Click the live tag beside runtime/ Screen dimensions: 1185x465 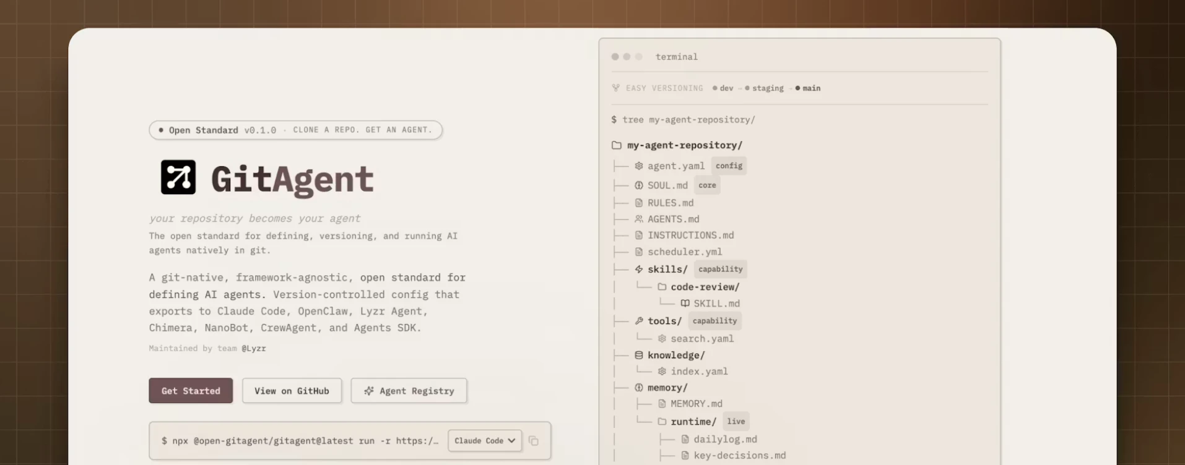point(736,422)
